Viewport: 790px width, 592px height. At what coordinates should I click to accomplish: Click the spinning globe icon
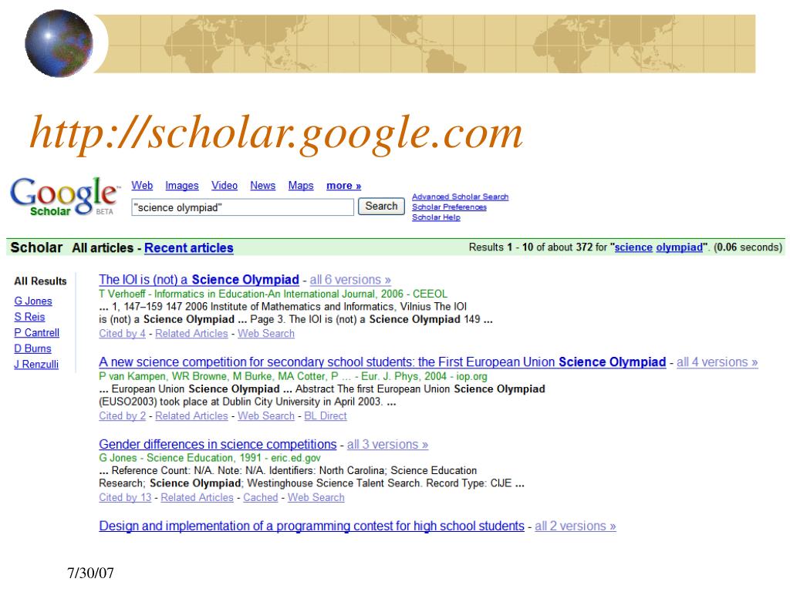(58, 42)
